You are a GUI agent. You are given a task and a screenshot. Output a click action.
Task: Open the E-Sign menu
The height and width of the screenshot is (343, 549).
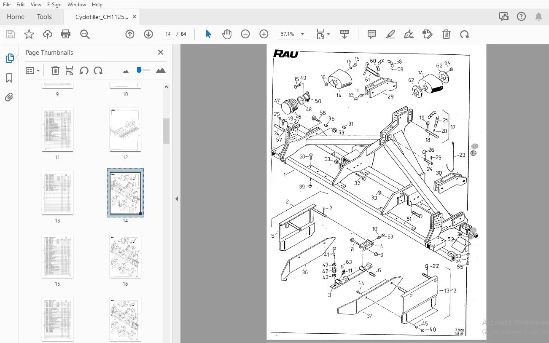54,4
